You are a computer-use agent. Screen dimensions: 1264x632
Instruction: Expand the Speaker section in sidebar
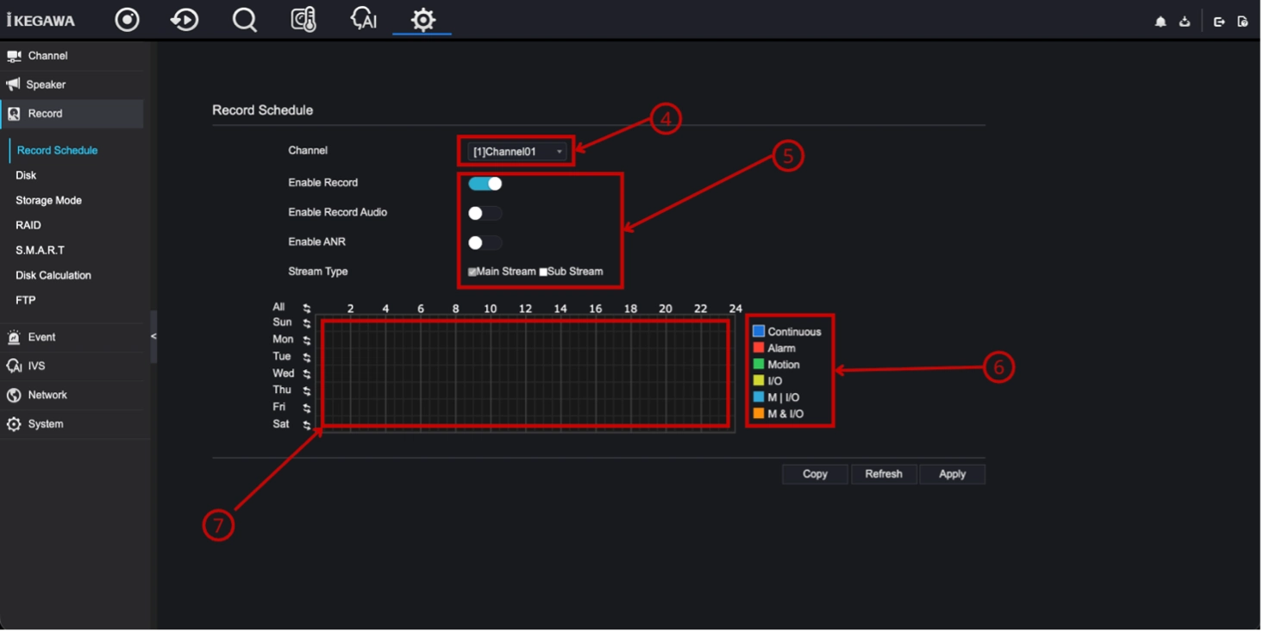(72, 85)
